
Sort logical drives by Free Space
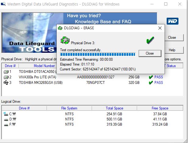160,108
